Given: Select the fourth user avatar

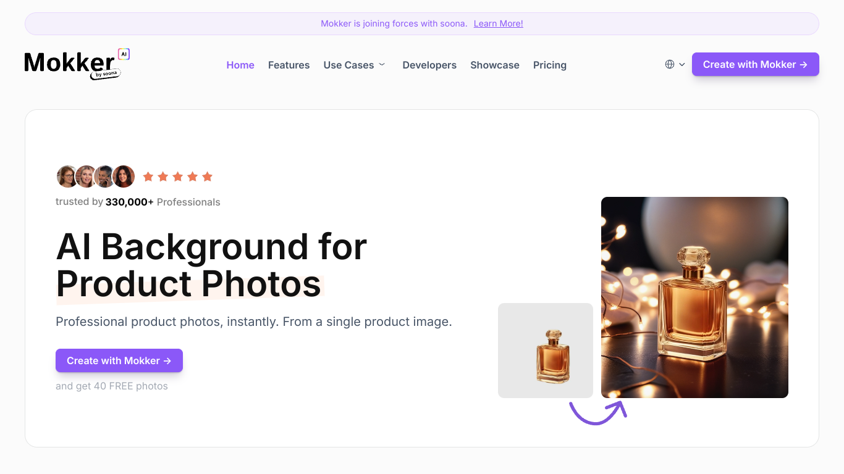Looking at the screenshot, I should [x=124, y=177].
